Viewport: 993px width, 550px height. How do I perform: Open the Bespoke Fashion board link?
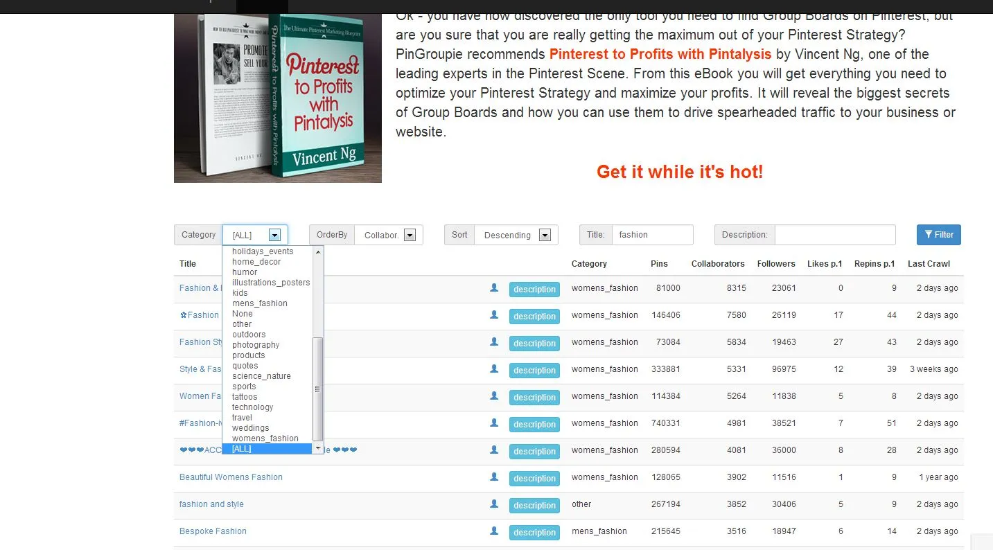click(x=213, y=531)
